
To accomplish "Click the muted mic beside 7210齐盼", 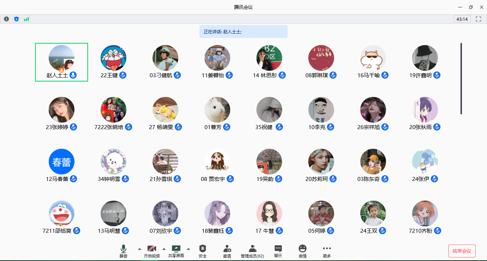I will point(438,231).
